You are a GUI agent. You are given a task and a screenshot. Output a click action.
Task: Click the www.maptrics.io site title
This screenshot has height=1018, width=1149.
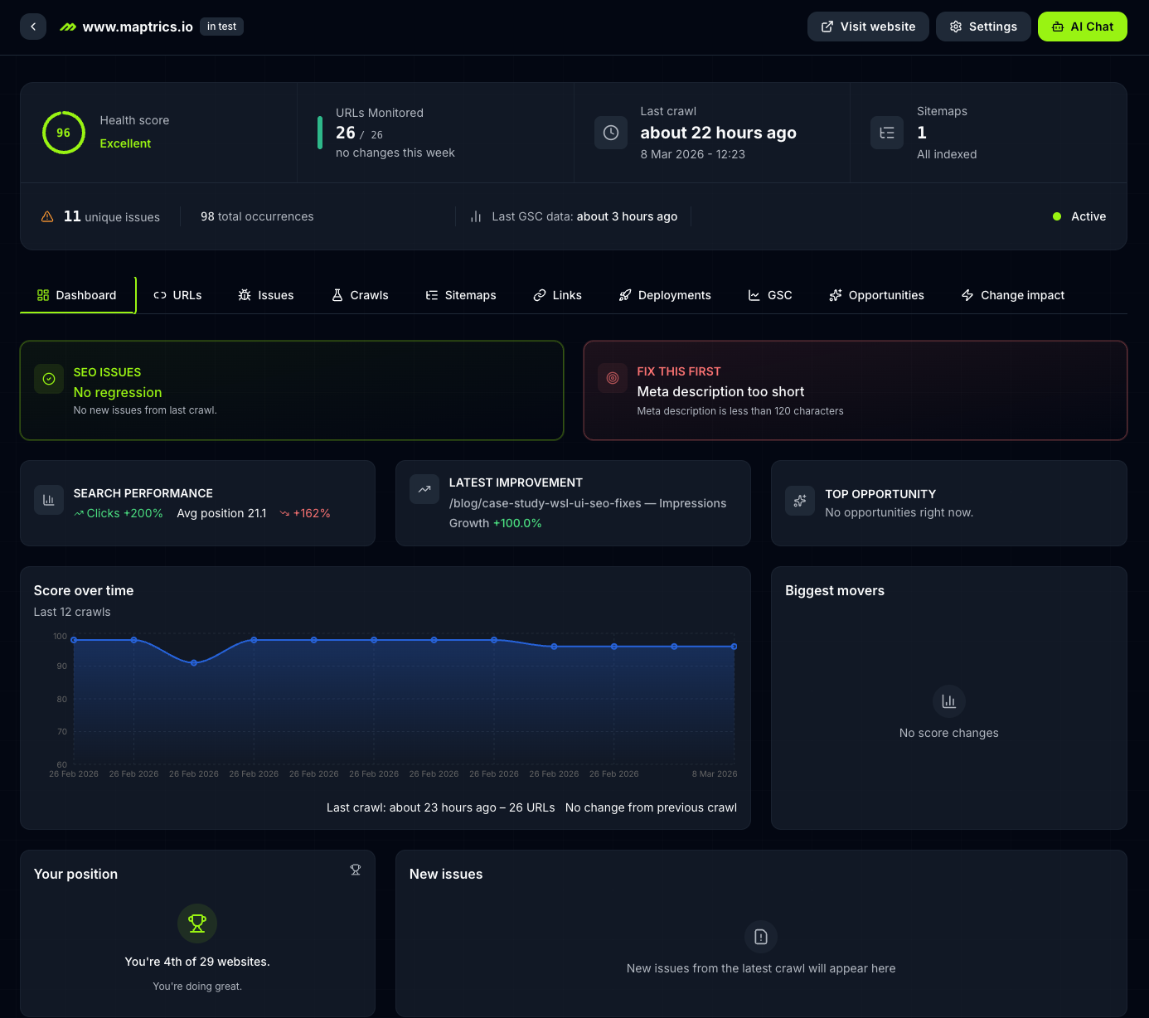click(x=138, y=27)
